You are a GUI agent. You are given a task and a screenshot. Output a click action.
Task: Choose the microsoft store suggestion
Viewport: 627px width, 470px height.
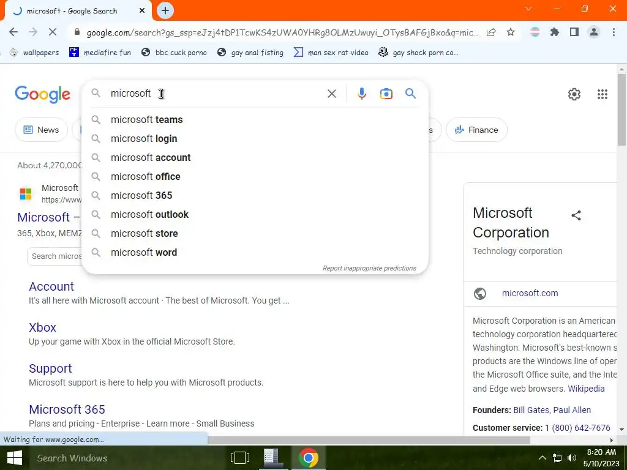coord(255,233)
